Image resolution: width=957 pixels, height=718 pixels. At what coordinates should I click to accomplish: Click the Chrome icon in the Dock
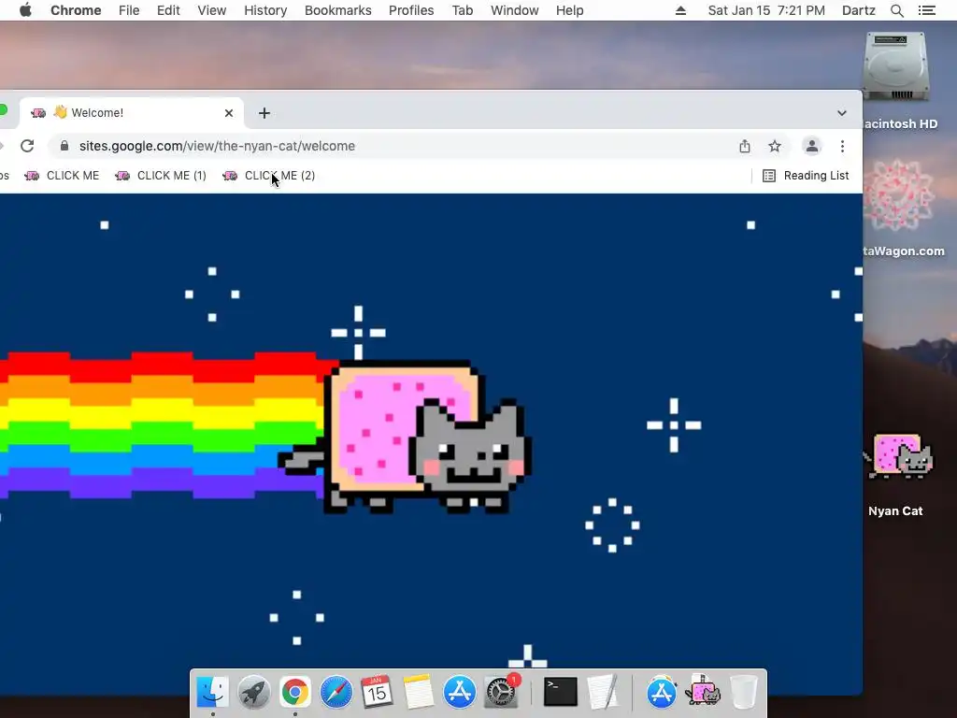click(294, 693)
